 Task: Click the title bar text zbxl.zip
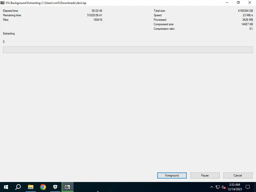point(81,3)
